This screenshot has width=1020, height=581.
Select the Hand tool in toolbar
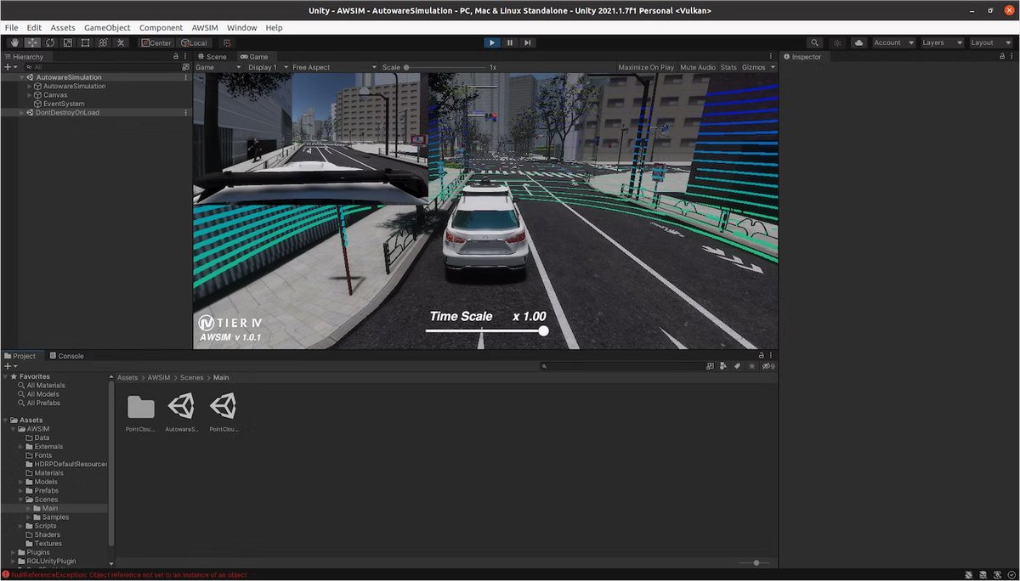[x=14, y=42]
